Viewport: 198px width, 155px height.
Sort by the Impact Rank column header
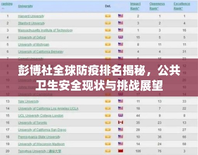(135, 6)
